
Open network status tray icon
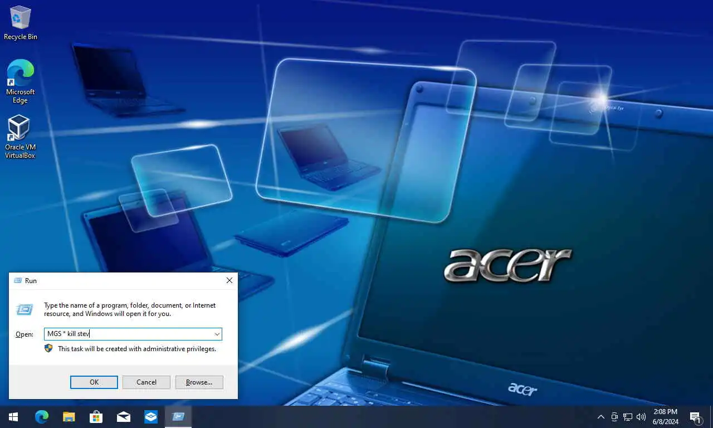point(628,417)
